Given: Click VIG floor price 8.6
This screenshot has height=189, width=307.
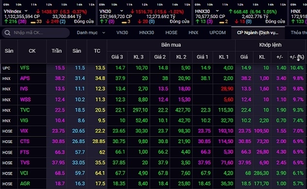Looking at the screenshot, I should point(81,121).
